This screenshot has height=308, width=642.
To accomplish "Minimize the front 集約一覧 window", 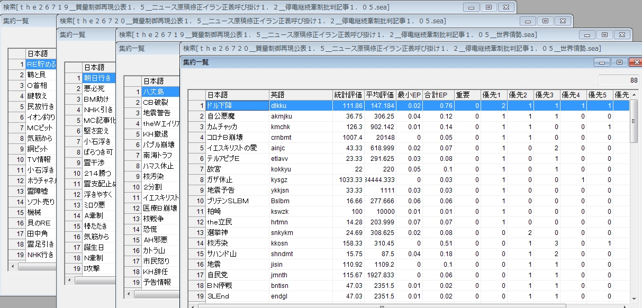I will [601, 62].
